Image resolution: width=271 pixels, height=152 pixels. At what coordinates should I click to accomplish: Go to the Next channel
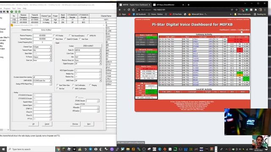pos(88,124)
